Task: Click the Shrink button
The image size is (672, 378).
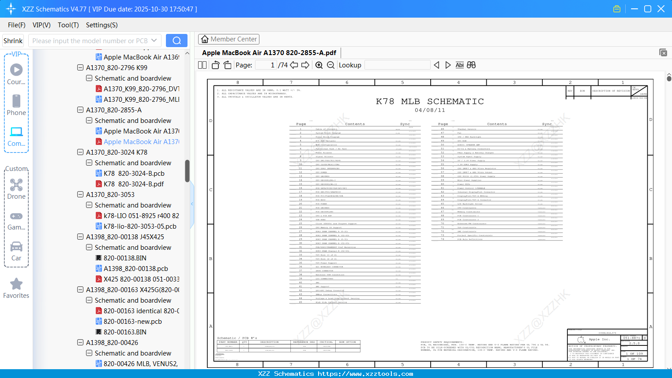Action: pos(13,41)
